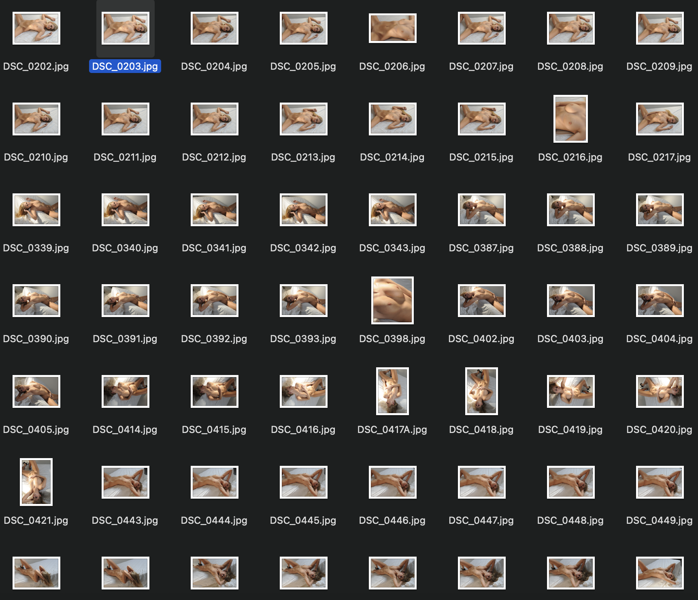Select the DSC_0398.jpg thumbnail
Image resolution: width=698 pixels, height=600 pixels.
coord(392,300)
